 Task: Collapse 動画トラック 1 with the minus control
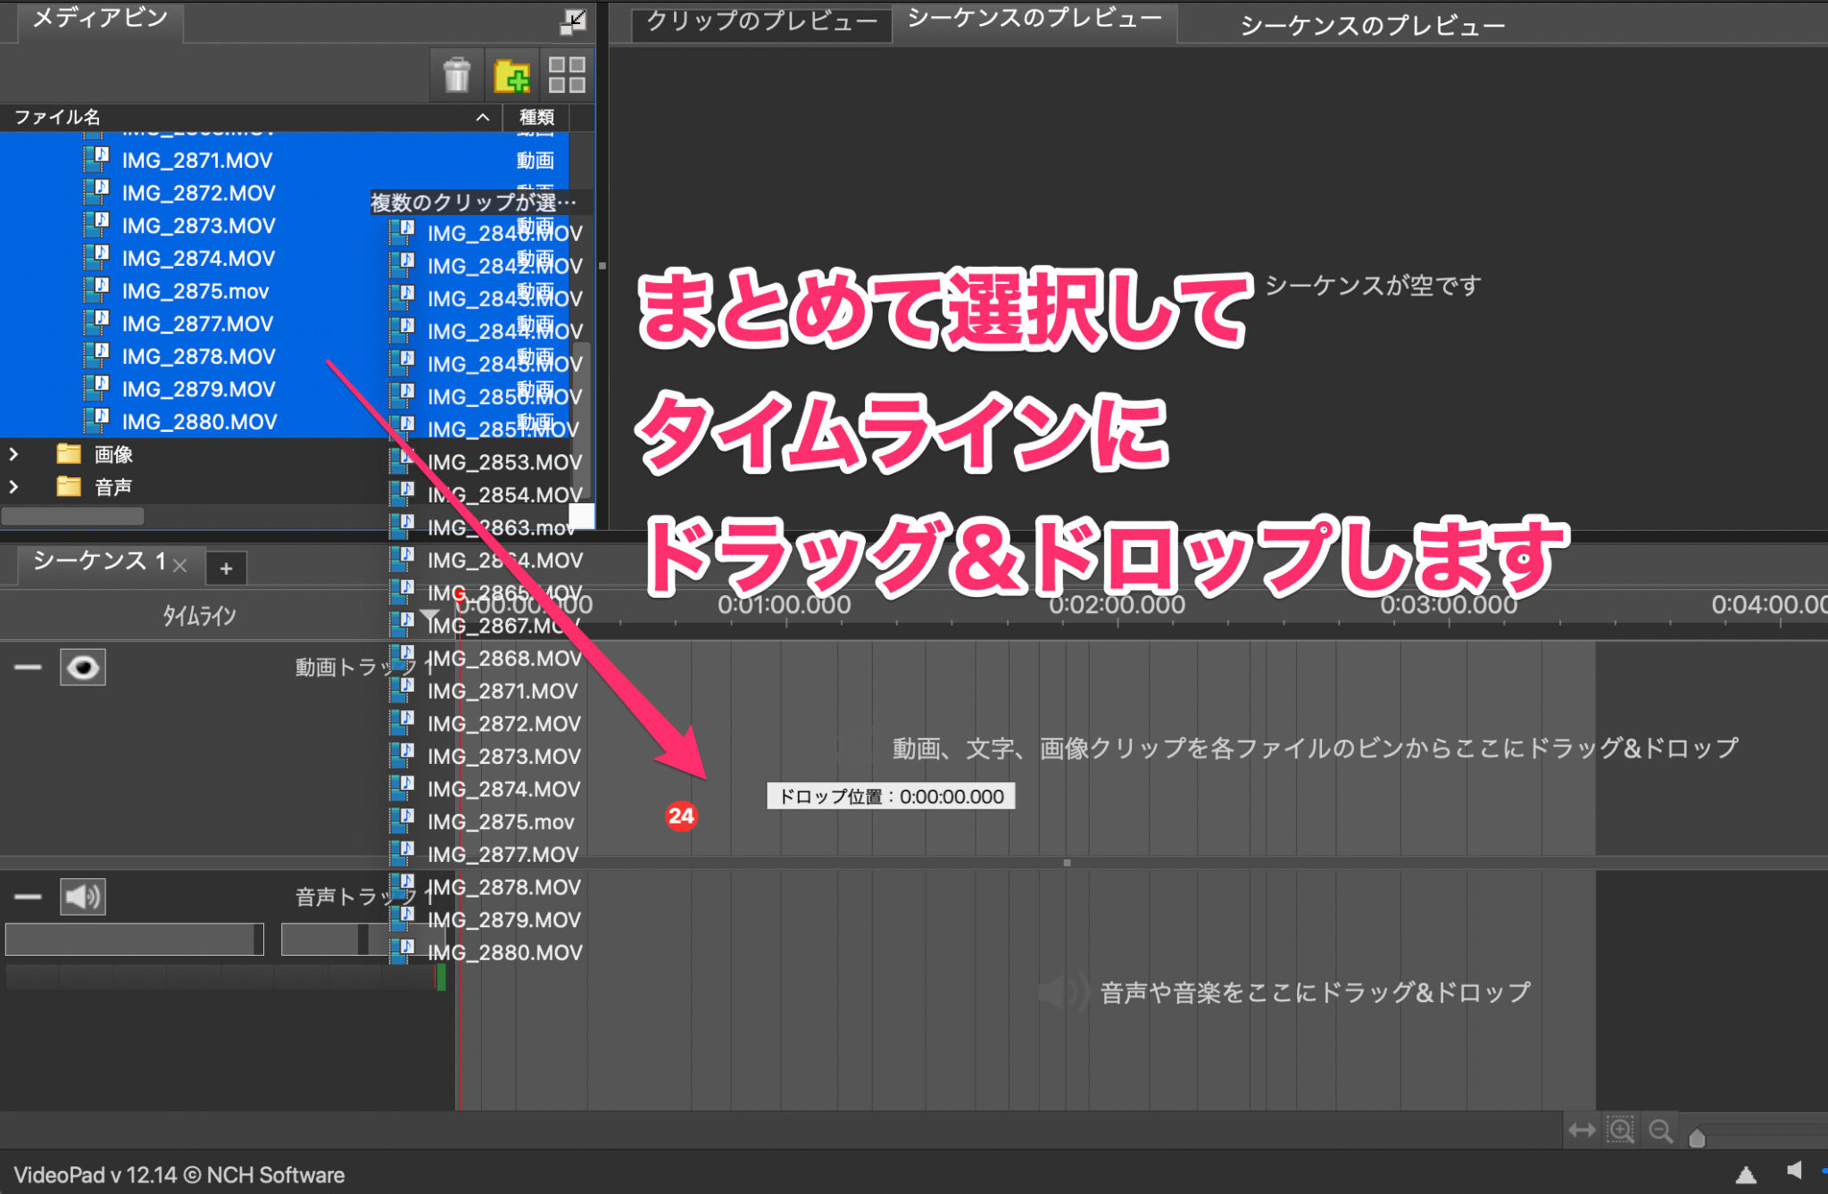28,667
